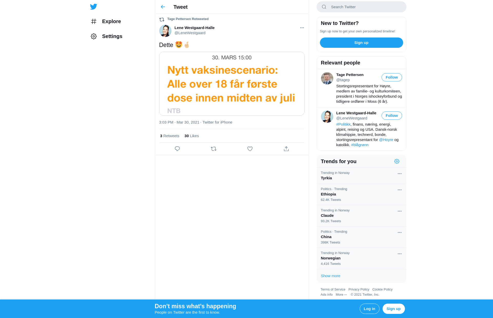Like the tweet with the heart icon

(250, 149)
